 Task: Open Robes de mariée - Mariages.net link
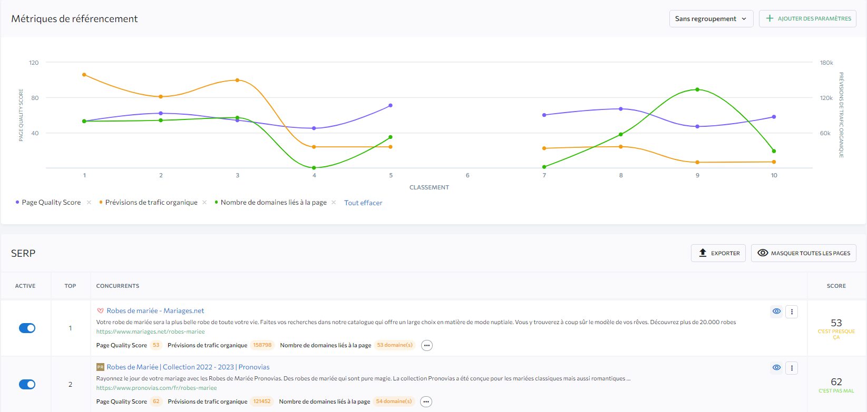(x=155, y=311)
